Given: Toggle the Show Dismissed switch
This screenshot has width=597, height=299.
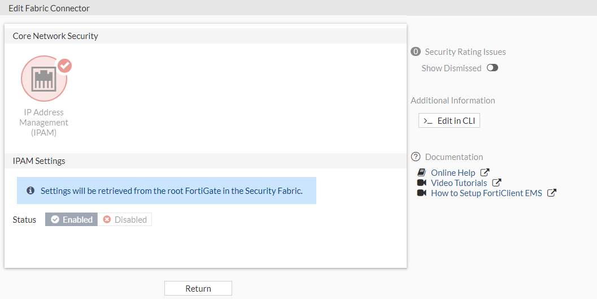Looking at the screenshot, I should [x=492, y=68].
